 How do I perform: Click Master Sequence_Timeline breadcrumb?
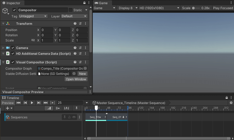129,103
